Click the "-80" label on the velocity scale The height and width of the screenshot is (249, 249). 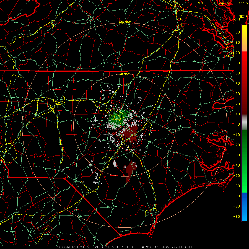[237, 206]
